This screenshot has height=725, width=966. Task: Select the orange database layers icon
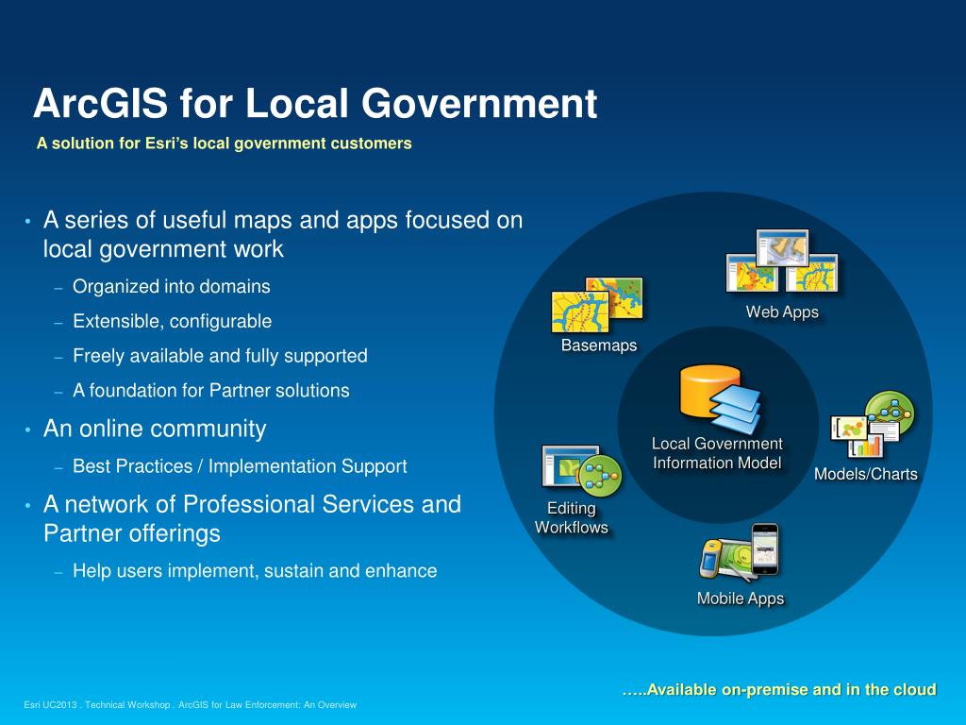point(720,398)
